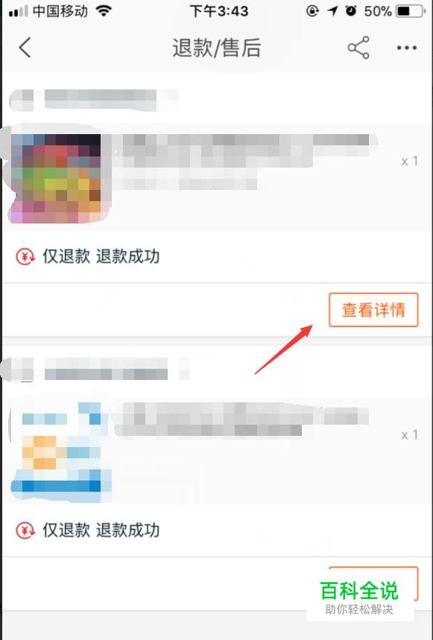Tap the 退款/售后 page title

point(217,48)
